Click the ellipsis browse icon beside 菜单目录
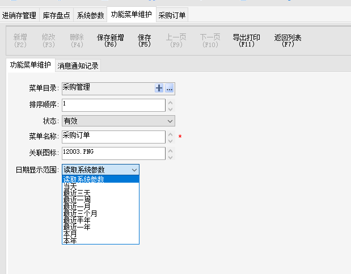Viewport: 351px width, 274px height. 169,88
